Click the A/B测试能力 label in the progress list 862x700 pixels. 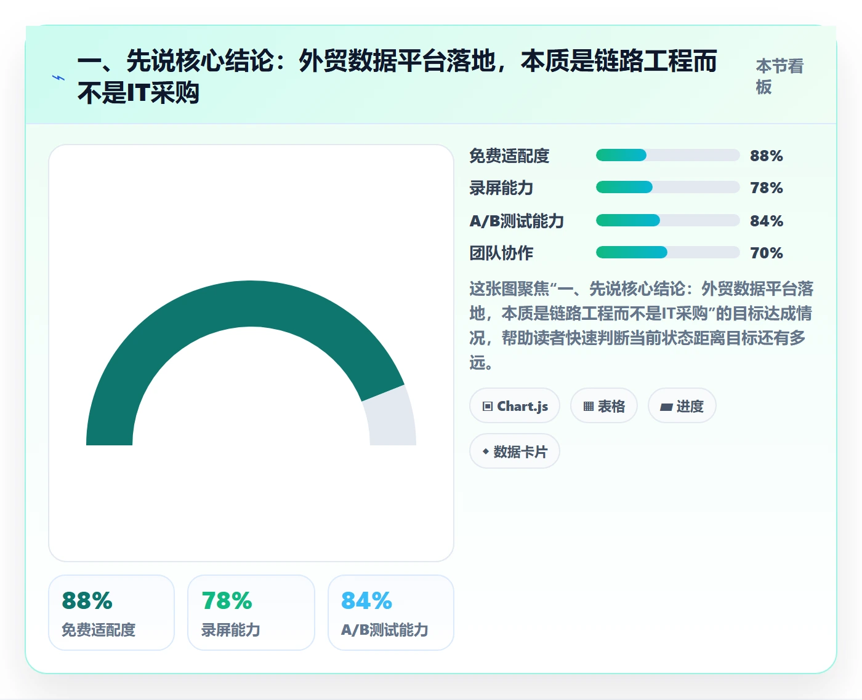tap(517, 221)
